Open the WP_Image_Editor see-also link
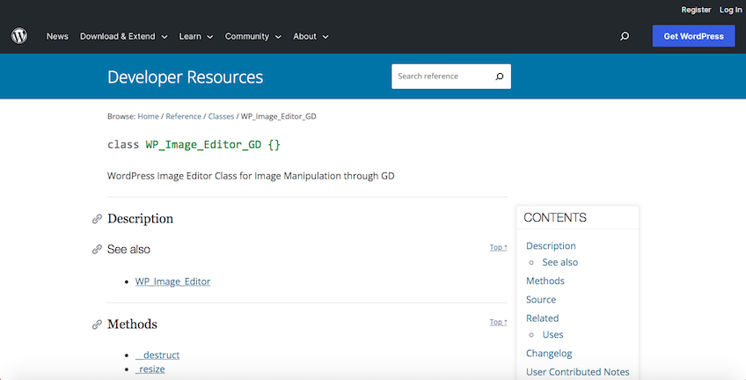 point(172,281)
